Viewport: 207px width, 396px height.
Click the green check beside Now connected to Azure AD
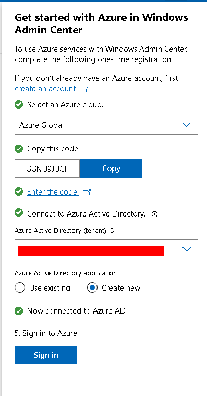coord(19,311)
